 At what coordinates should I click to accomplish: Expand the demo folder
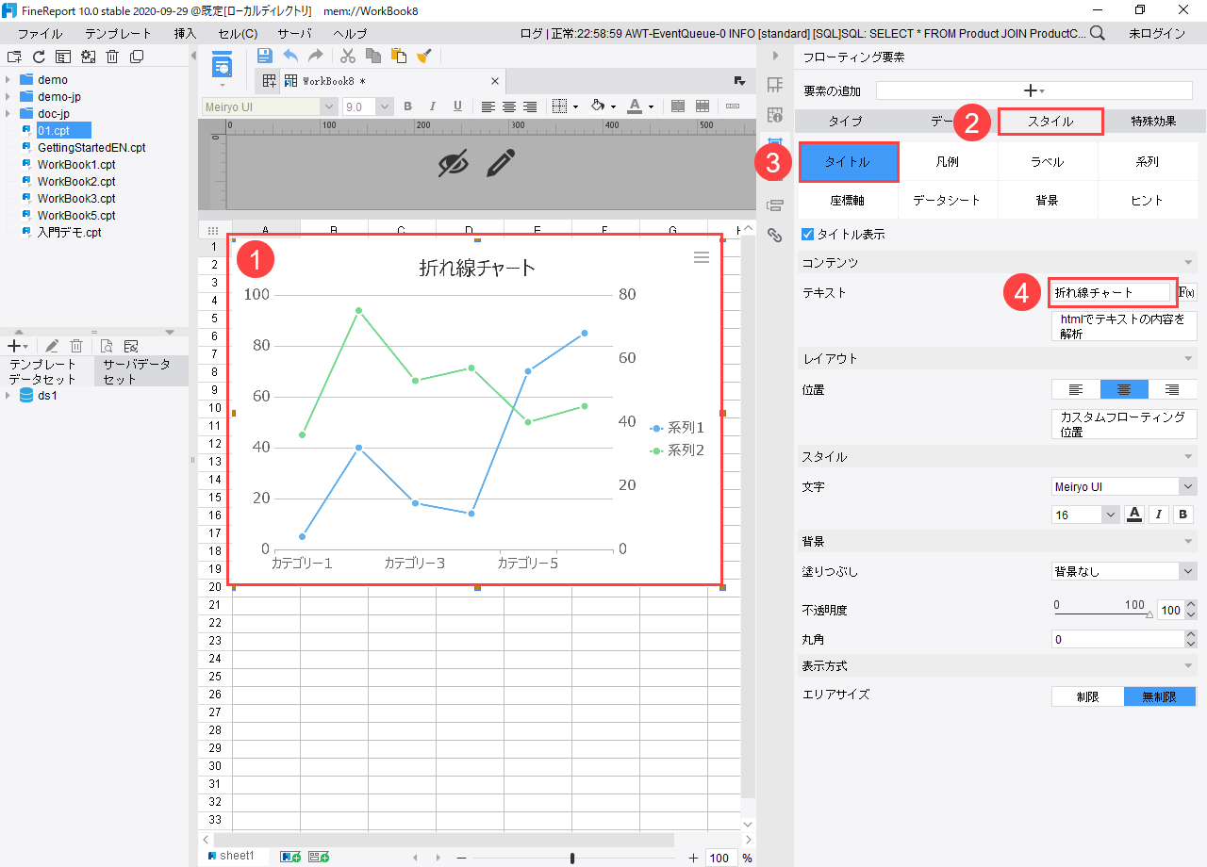[x=8, y=80]
